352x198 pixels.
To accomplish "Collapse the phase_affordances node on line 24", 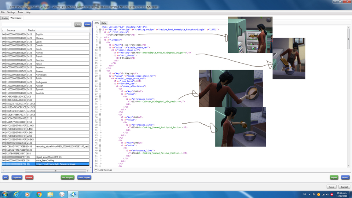I will click(100, 86).
